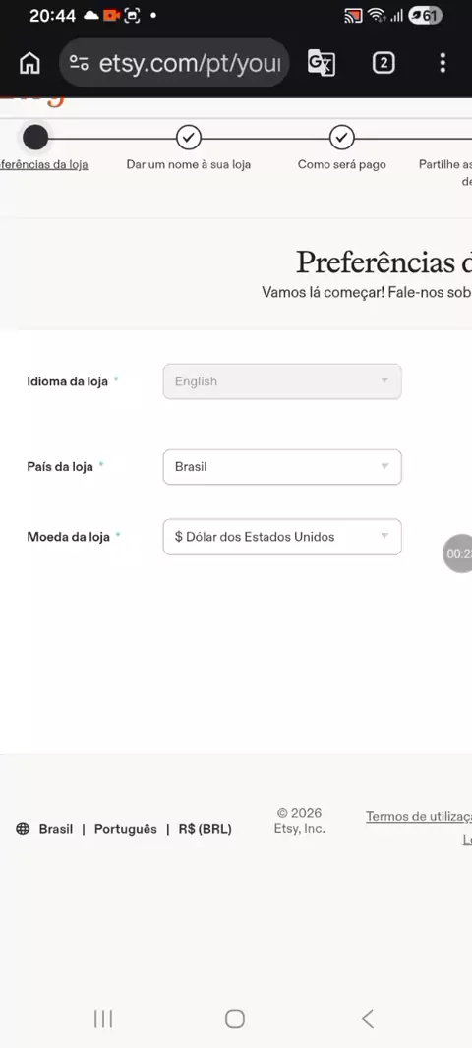Screen dimensions: 472x1048
Task: Open the Idioma da loja dropdown
Action: (282, 381)
